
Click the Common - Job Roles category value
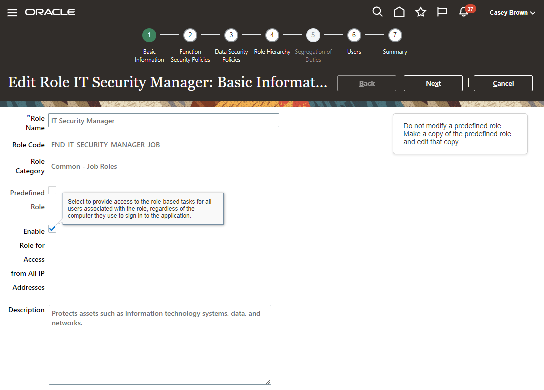tap(84, 166)
